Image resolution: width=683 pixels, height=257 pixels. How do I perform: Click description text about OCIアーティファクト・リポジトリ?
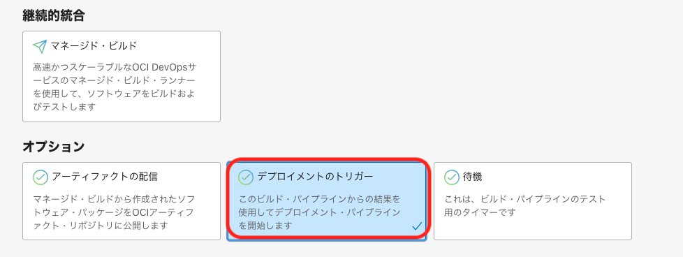[x=114, y=212]
